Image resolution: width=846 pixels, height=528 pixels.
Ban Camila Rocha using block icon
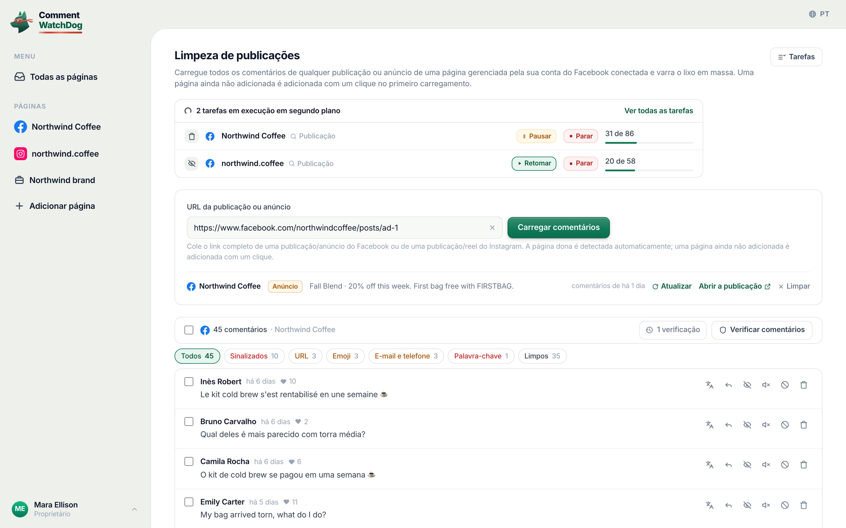(x=785, y=464)
